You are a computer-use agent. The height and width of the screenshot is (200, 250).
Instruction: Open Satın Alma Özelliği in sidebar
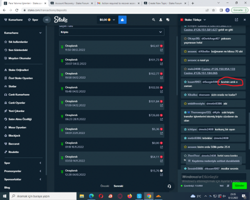(18, 119)
